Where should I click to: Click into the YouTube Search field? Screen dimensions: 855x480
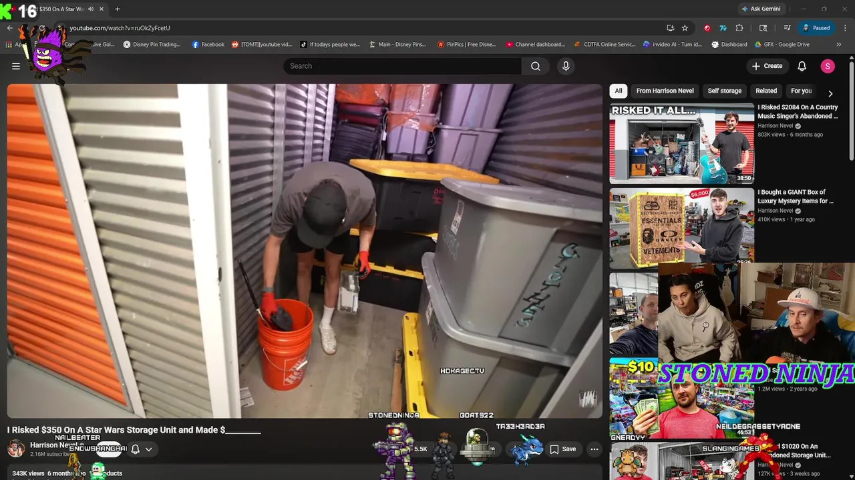(x=402, y=66)
